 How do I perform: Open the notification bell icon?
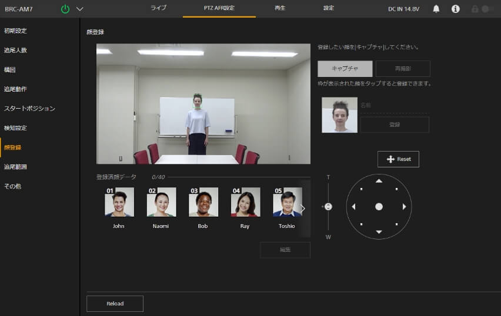click(436, 9)
